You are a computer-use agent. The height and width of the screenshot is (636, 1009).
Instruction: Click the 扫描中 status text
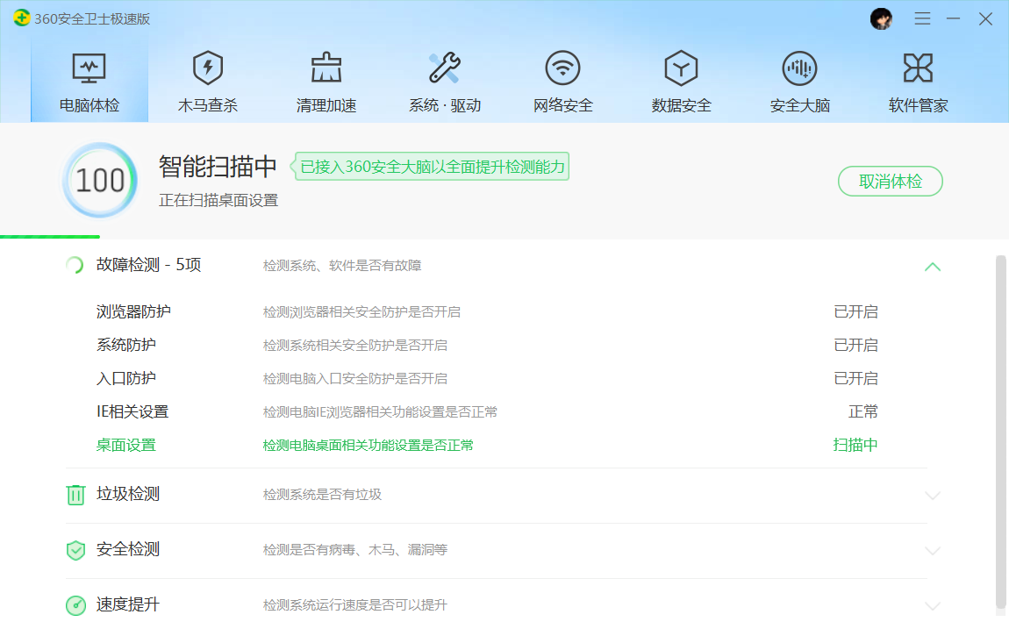(x=855, y=445)
